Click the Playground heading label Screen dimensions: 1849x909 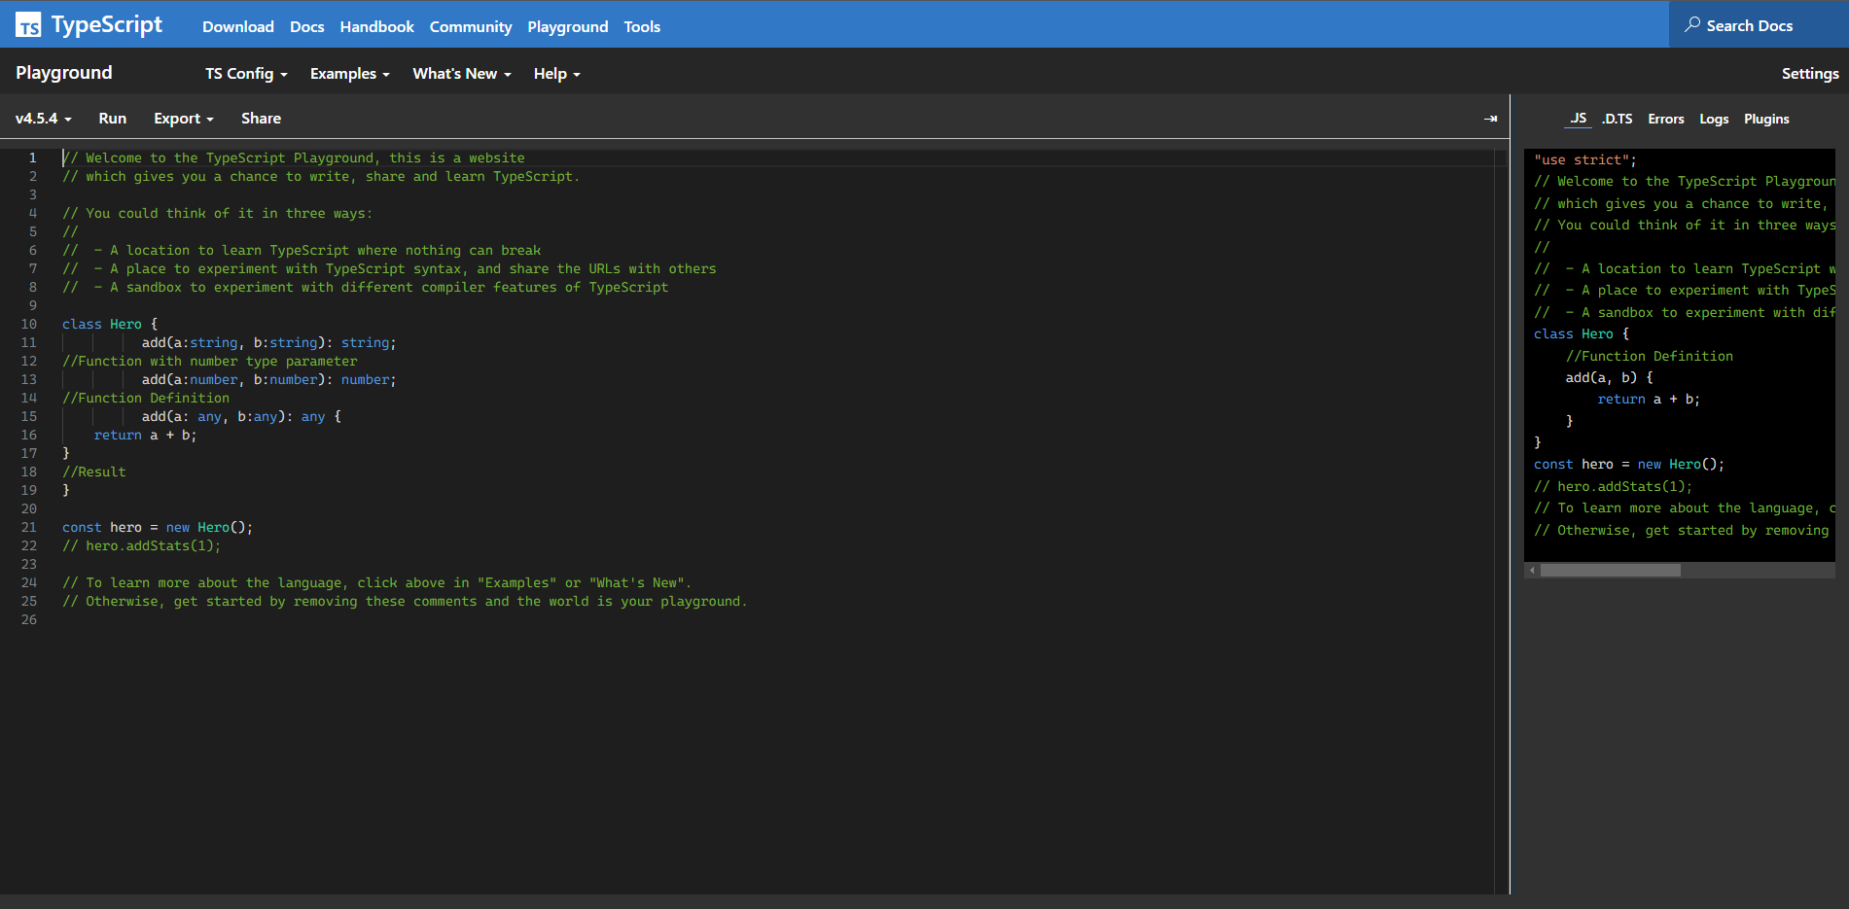(64, 73)
